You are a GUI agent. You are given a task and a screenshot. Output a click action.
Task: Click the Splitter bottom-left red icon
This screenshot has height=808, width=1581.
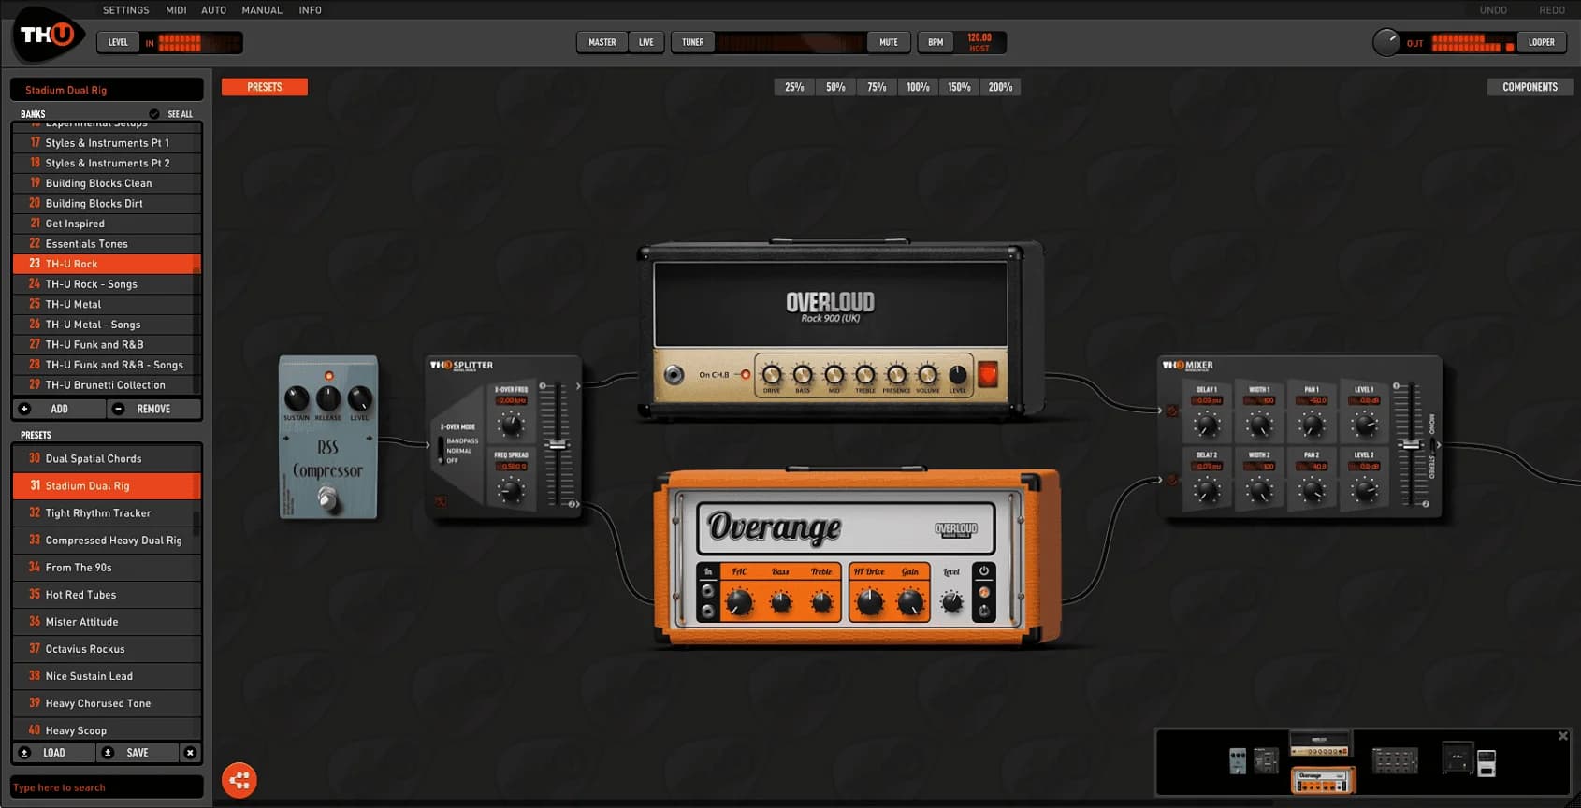pyautogui.click(x=441, y=502)
